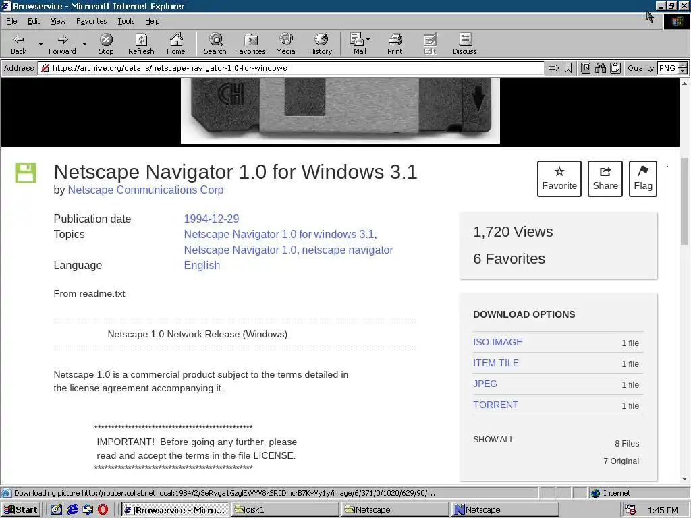Click the binoculars find icon
Viewport: 691px width, 518px height.
click(x=600, y=68)
